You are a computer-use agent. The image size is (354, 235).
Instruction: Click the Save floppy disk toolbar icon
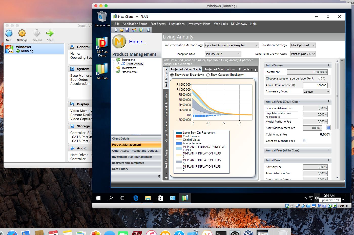point(127,30)
